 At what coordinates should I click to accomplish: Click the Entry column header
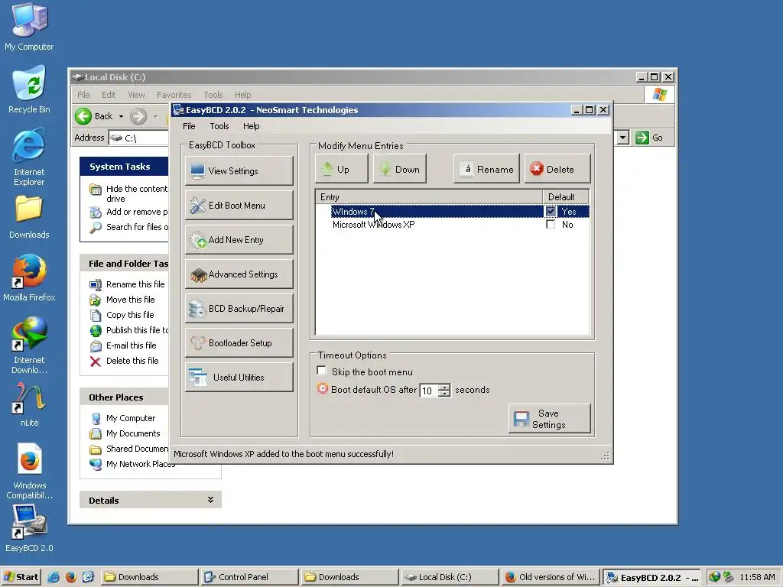[x=430, y=196]
